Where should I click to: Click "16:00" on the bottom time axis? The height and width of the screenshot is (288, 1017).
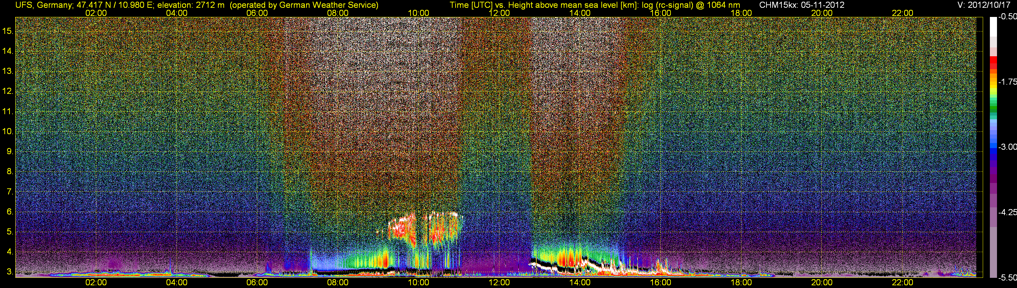click(660, 283)
